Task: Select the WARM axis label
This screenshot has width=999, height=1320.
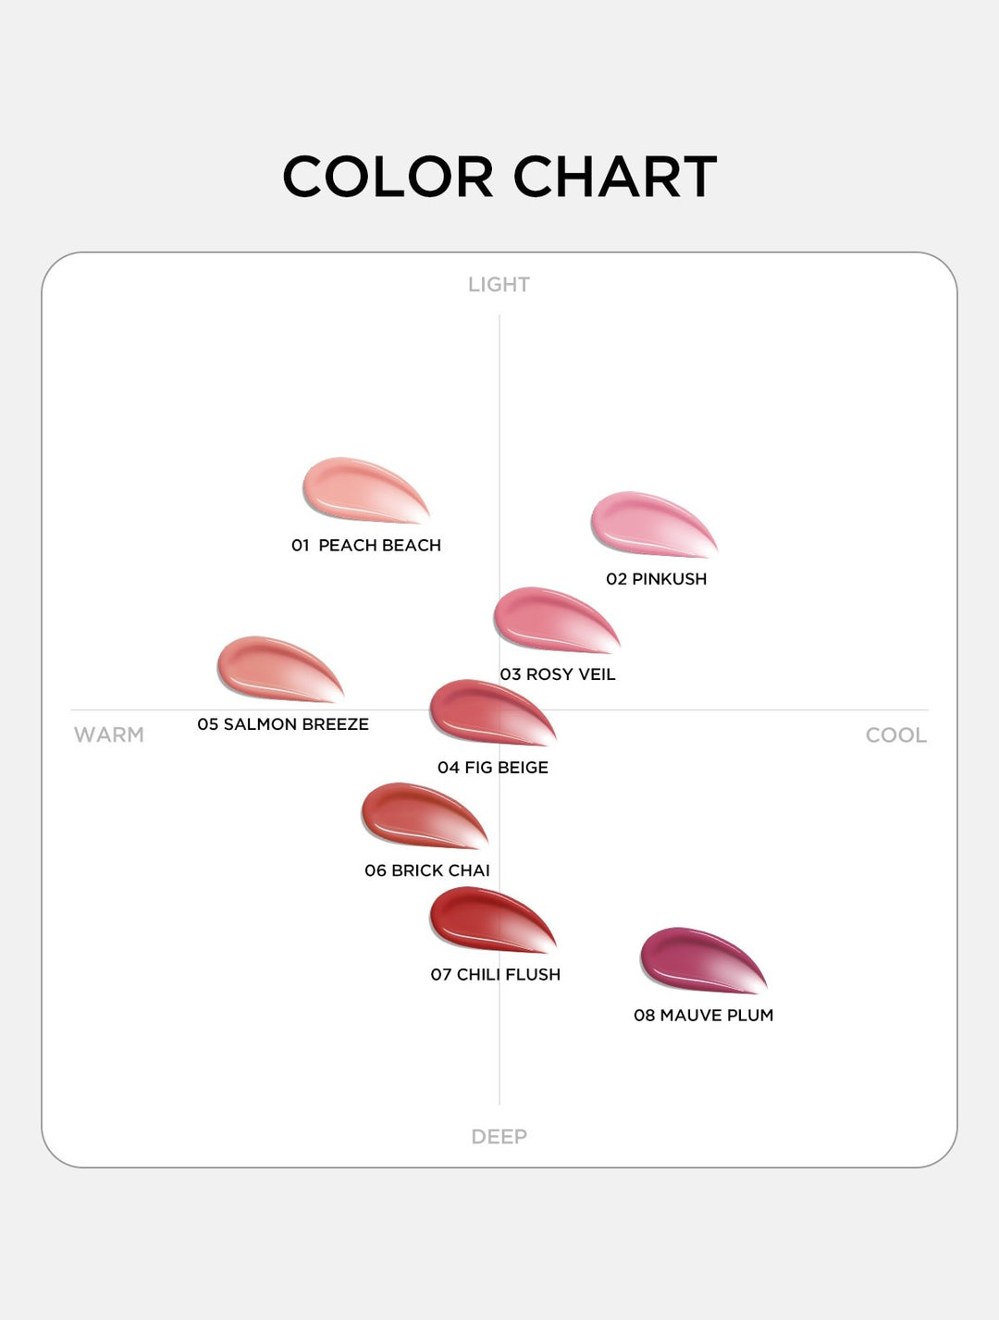Action: [109, 735]
